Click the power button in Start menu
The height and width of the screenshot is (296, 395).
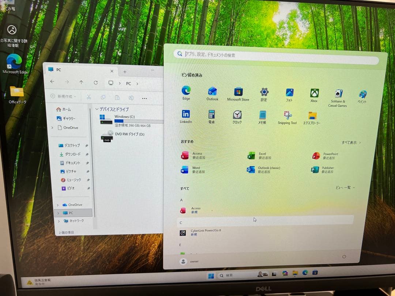(344, 257)
